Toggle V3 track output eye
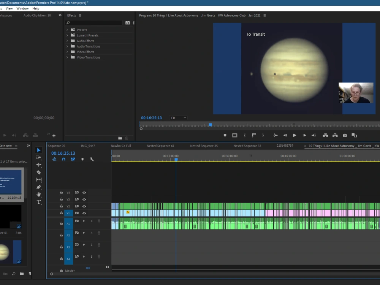 point(84,199)
